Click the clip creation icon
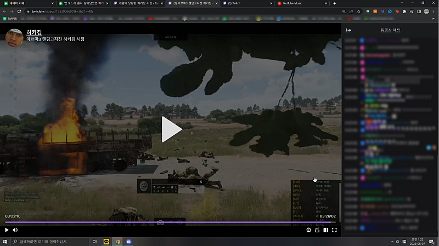The height and width of the screenshot is (246, 439). pos(317,230)
